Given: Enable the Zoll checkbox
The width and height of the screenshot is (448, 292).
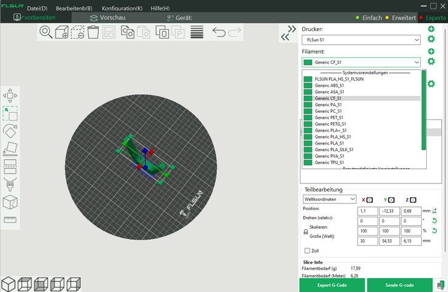Looking at the screenshot, I should coord(307,250).
